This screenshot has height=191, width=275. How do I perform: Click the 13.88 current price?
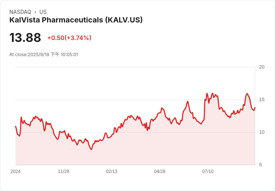pos(25,38)
